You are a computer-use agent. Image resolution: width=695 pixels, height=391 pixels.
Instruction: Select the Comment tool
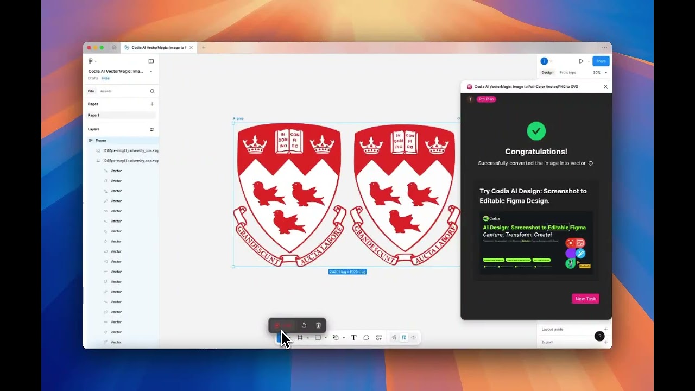point(366,338)
